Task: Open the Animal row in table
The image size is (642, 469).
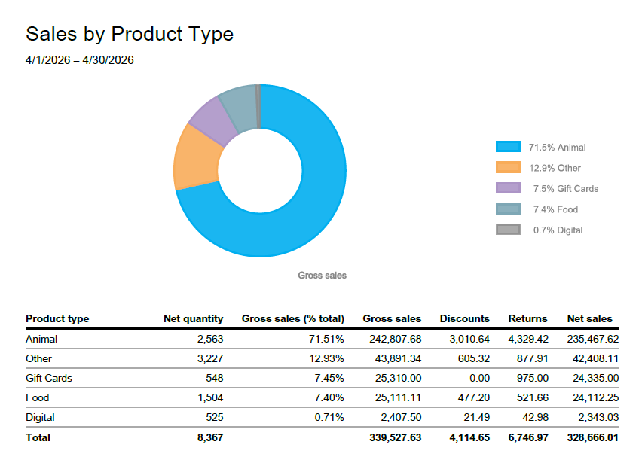Action: (41, 339)
